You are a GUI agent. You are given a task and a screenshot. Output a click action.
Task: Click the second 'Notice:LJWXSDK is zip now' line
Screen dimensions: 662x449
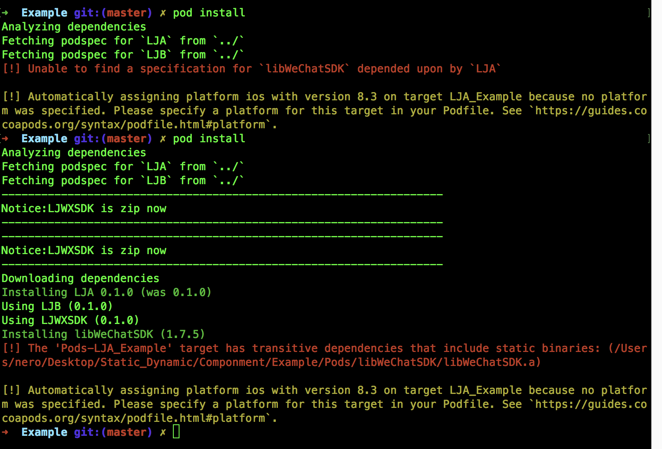coord(84,250)
